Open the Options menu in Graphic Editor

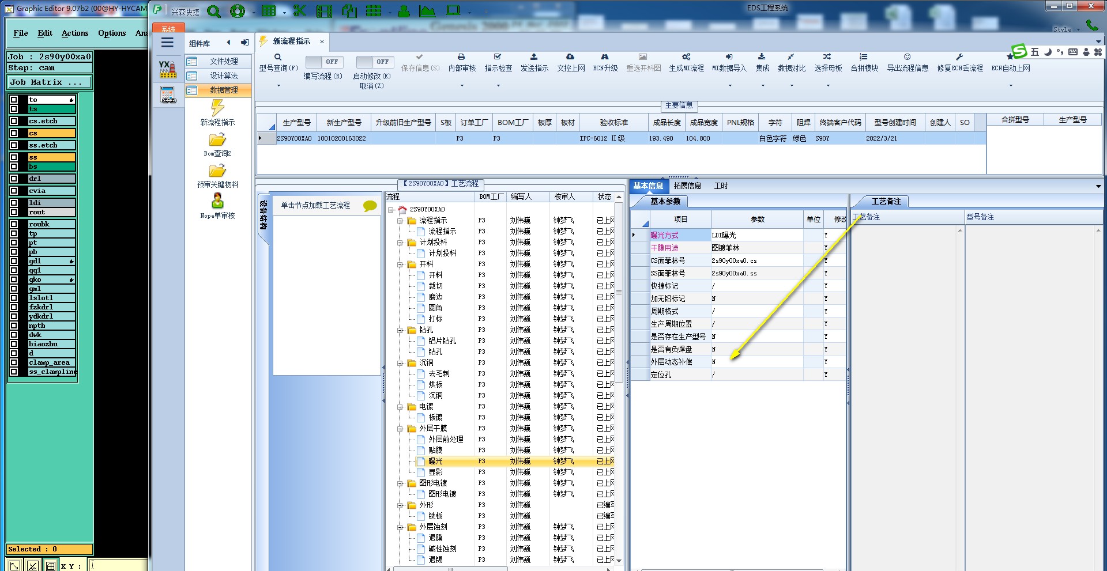112,33
